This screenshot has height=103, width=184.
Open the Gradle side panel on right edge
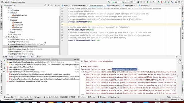pos(183,36)
